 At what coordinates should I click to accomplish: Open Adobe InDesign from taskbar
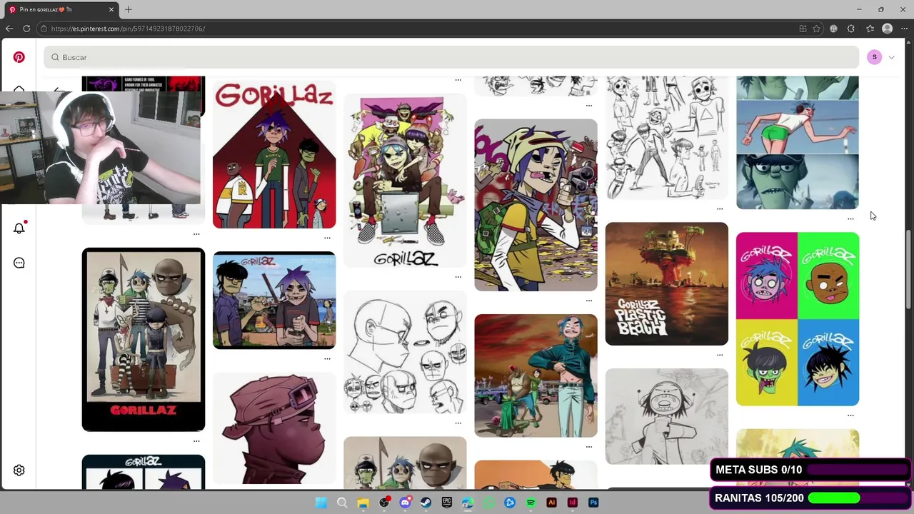[x=572, y=503]
